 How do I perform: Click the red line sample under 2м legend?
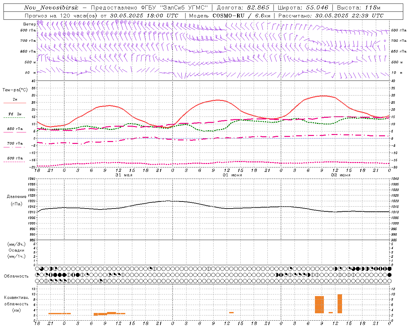[15, 103]
